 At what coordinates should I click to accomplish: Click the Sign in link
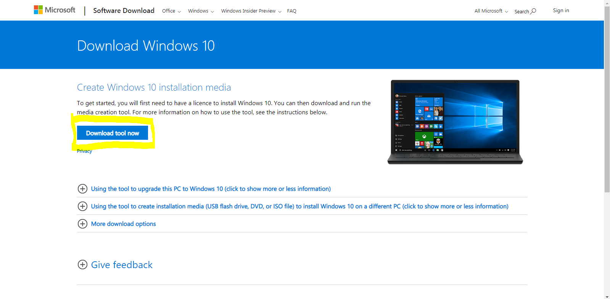pos(561,11)
